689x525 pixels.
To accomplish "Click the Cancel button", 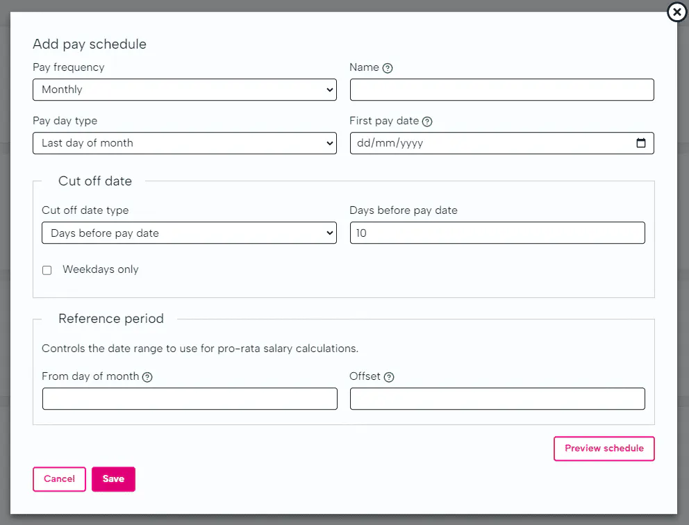I will tap(59, 479).
